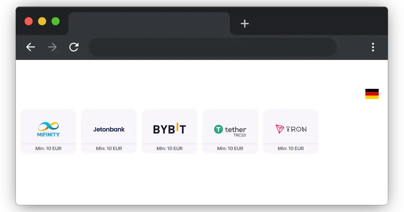Click "Min: 10 EUR" under TRON
Viewport: 404px width, 212px height.
(291, 148)
